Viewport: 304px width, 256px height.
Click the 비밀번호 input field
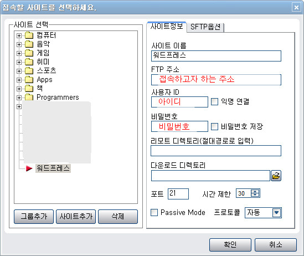pos(179,126)
